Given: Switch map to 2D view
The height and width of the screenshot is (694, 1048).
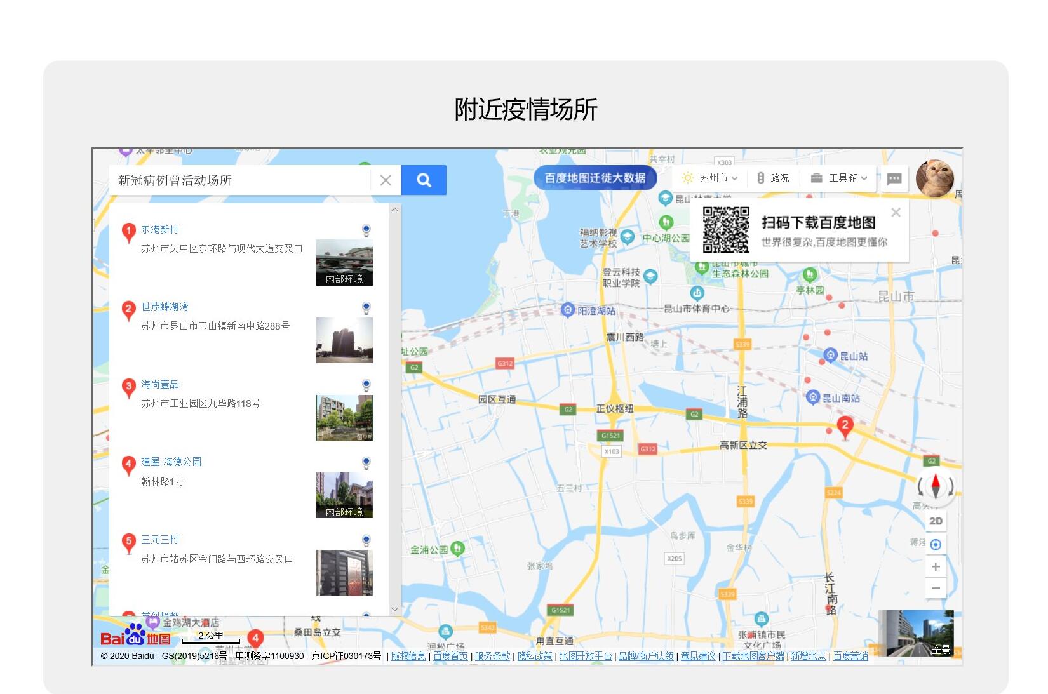Looking at the screenshot, I should [935, 520].
